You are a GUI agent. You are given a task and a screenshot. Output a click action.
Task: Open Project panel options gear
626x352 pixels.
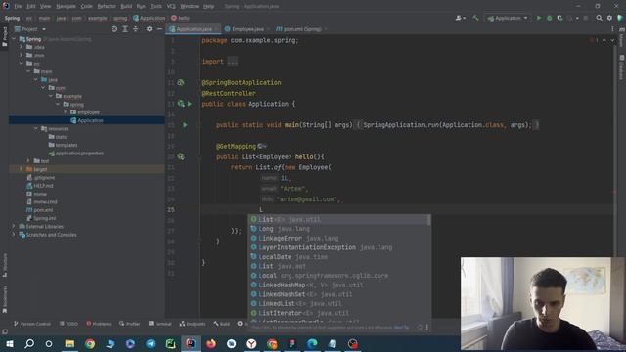tap(149, 29)
